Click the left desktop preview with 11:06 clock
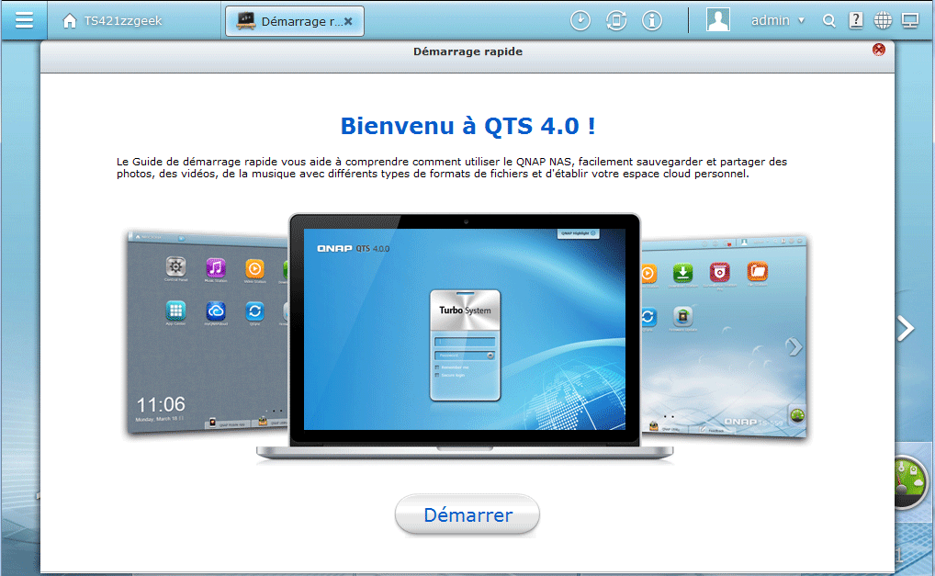Image resolution: width=935 pixels, height=576 pixels. 208,333
